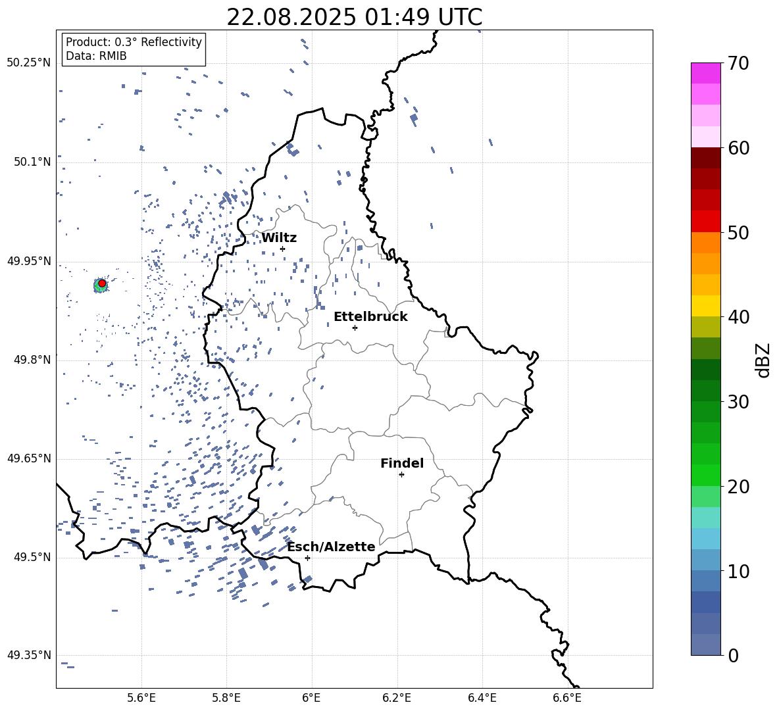Click the 60 tick on colorbar
The height and width of the screenshot is (711, 779).
coord(738,148)
